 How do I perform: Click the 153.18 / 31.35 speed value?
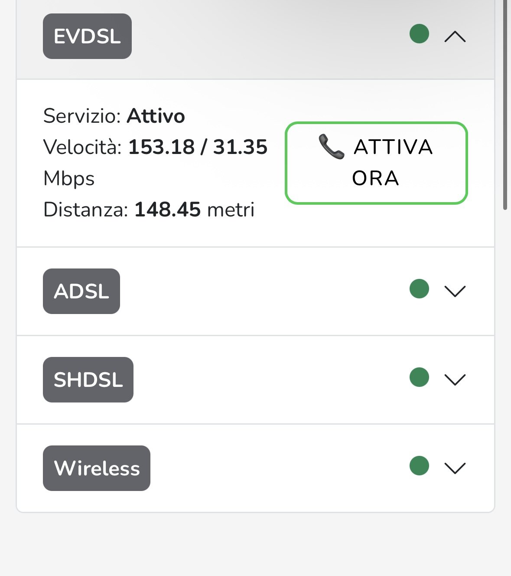[198, 147]
